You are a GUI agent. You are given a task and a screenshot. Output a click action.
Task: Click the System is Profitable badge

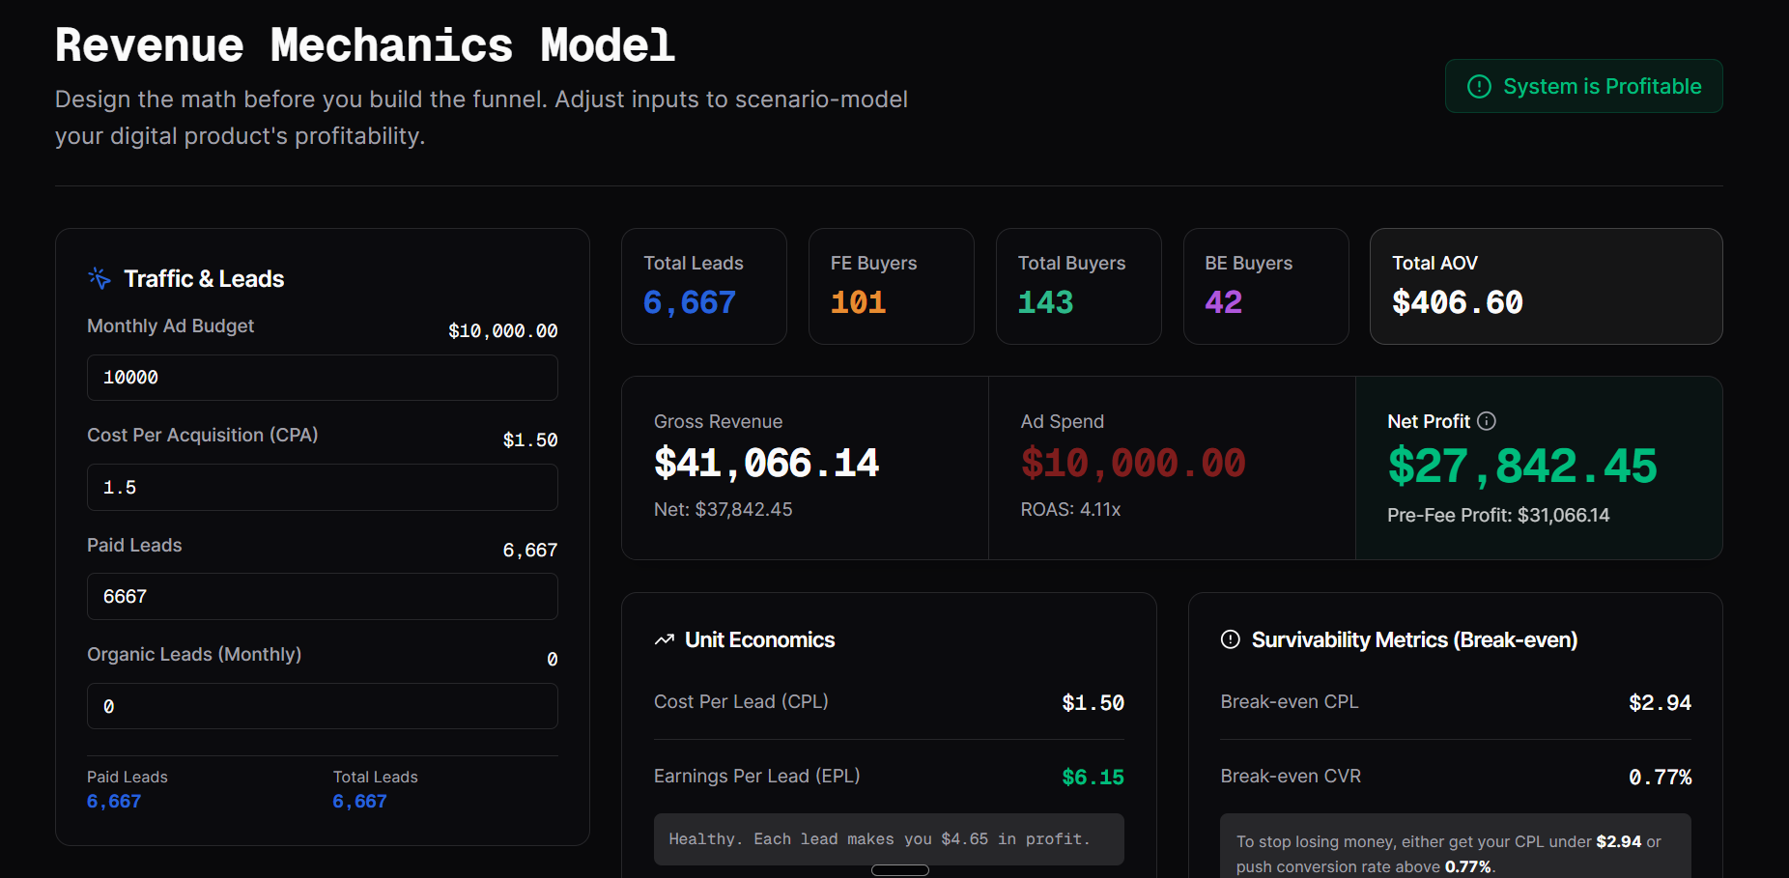tap(1583, 86)
